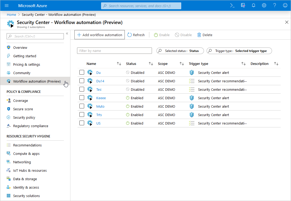Refresh the workflow automation list
The image size is (291, 201).
136,35
